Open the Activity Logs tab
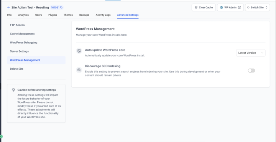The width and height of the screenshot is (276, 142). pos(103,15)
